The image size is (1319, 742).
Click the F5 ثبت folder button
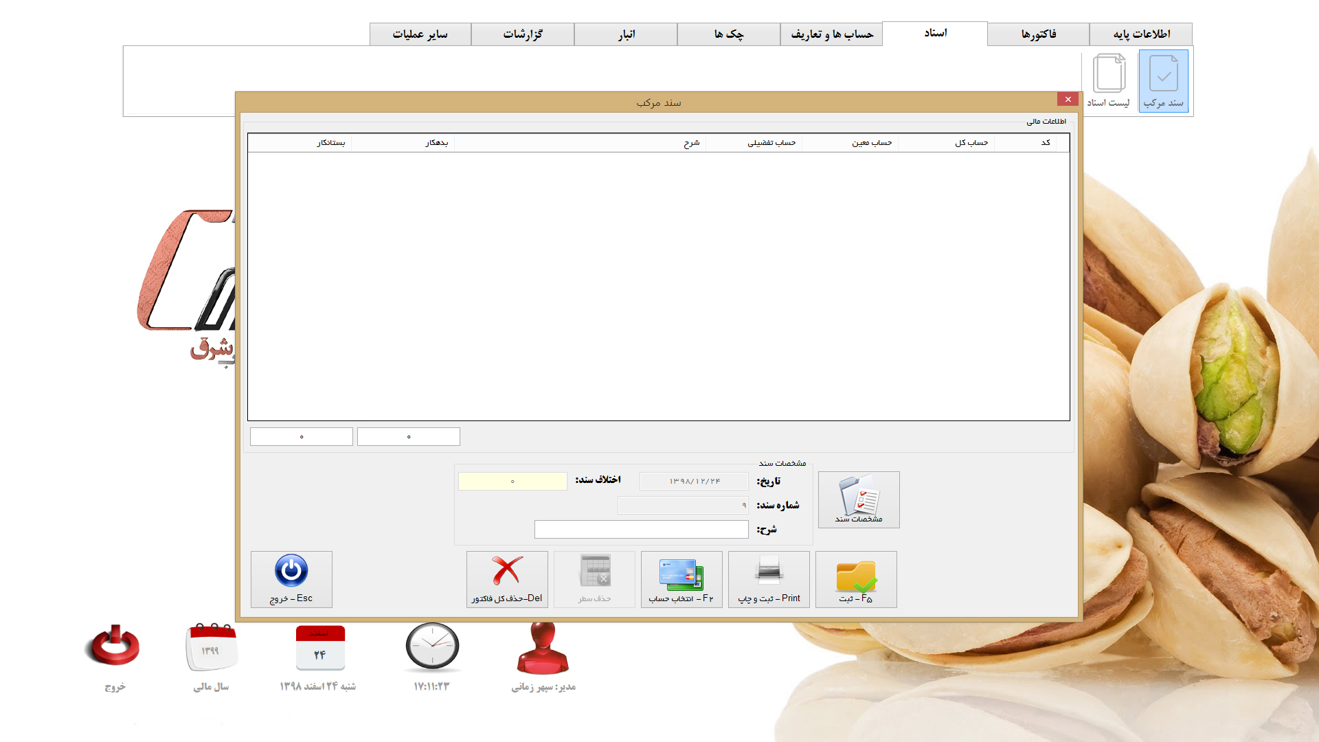pos(856,579)
